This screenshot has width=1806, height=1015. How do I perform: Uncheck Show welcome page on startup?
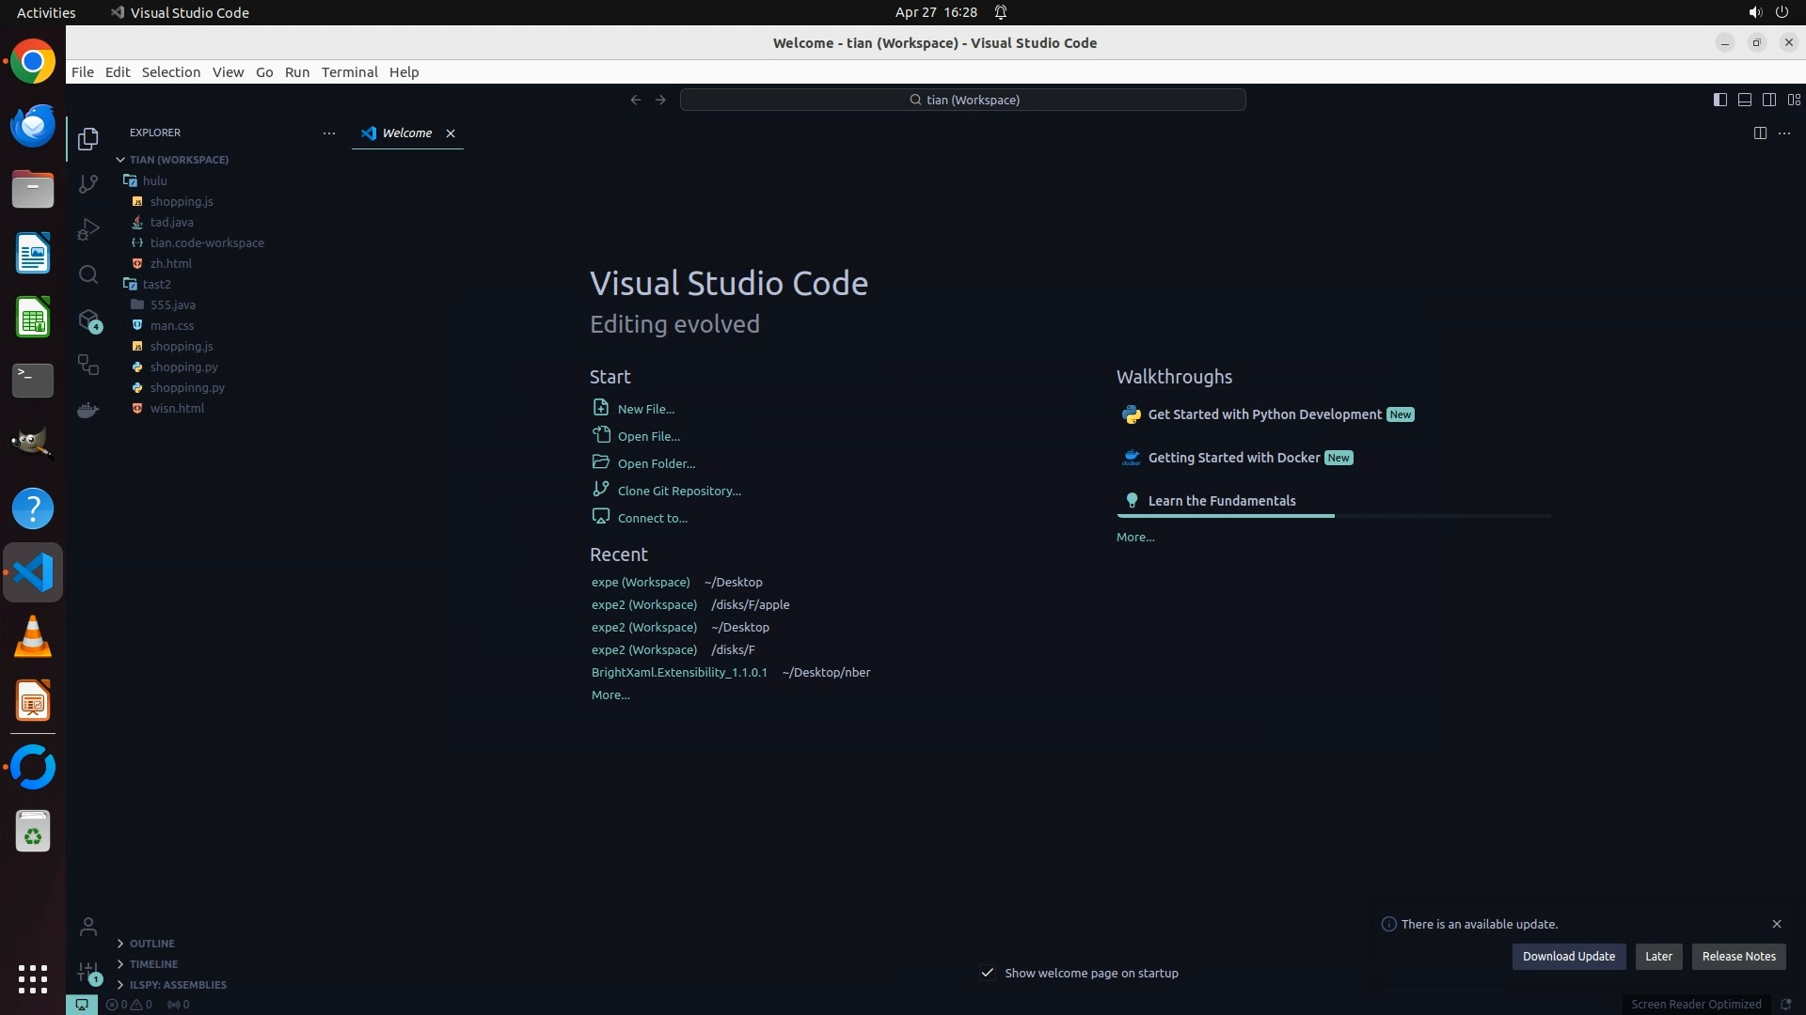click(988, 973)
